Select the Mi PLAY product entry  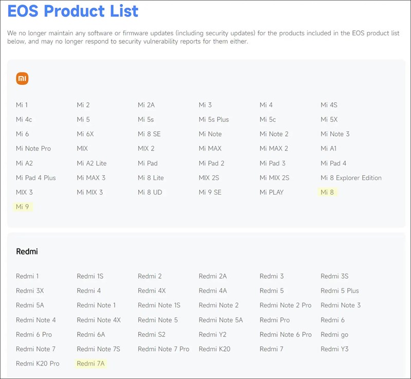tap(271, 192)
